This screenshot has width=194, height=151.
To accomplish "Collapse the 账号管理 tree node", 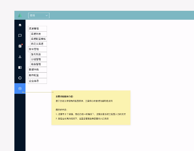I will (37, 49).
